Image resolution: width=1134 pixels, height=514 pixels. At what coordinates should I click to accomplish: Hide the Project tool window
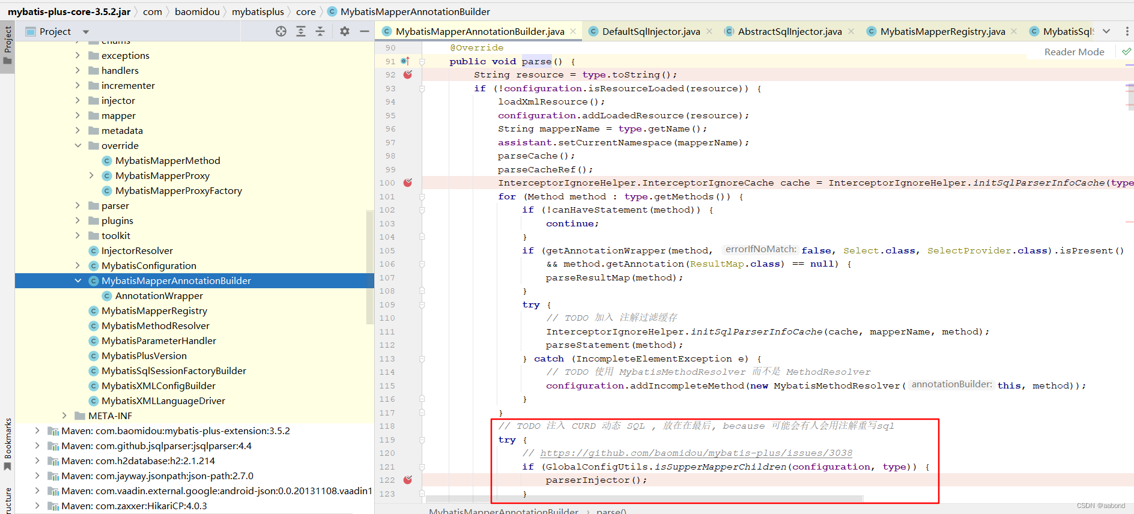pos(365,31)
